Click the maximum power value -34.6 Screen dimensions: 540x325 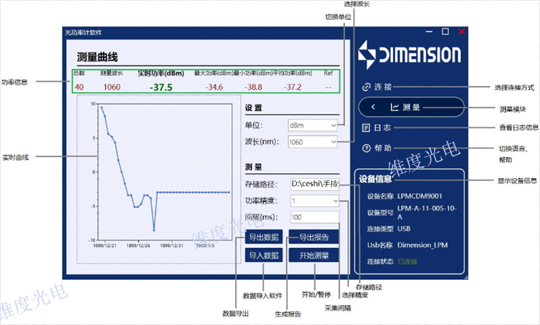(x=214, y=87)
